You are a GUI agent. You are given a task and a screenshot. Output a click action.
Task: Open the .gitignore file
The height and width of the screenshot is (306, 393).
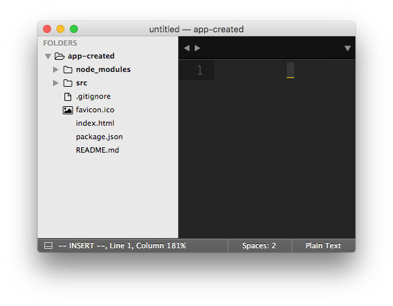tap(93, 97)
